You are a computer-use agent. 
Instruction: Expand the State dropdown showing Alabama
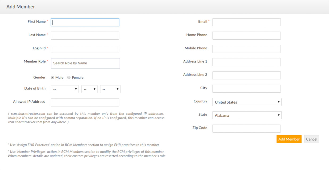coord(247,115)
